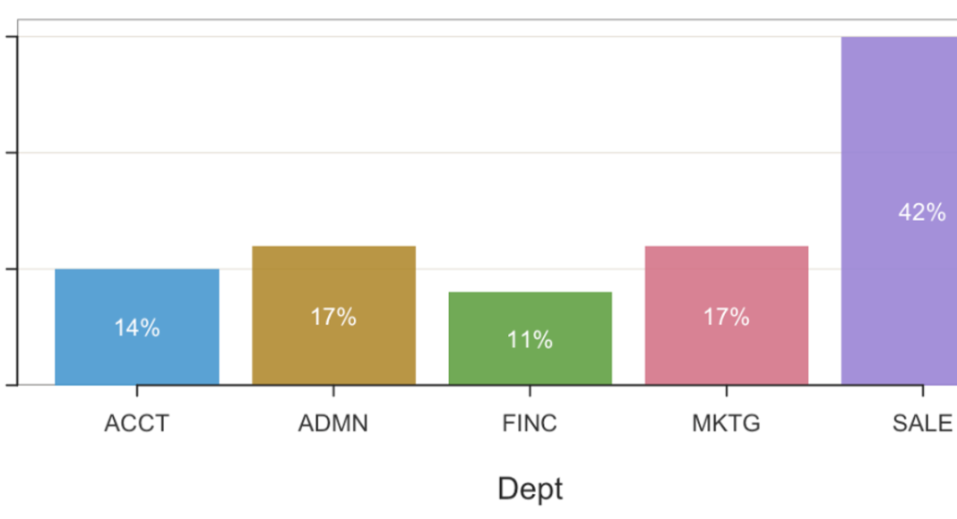This screenshot has height=519, width=957.
Task: Click the SALE axis label
Action: click(x=922, y=423)
